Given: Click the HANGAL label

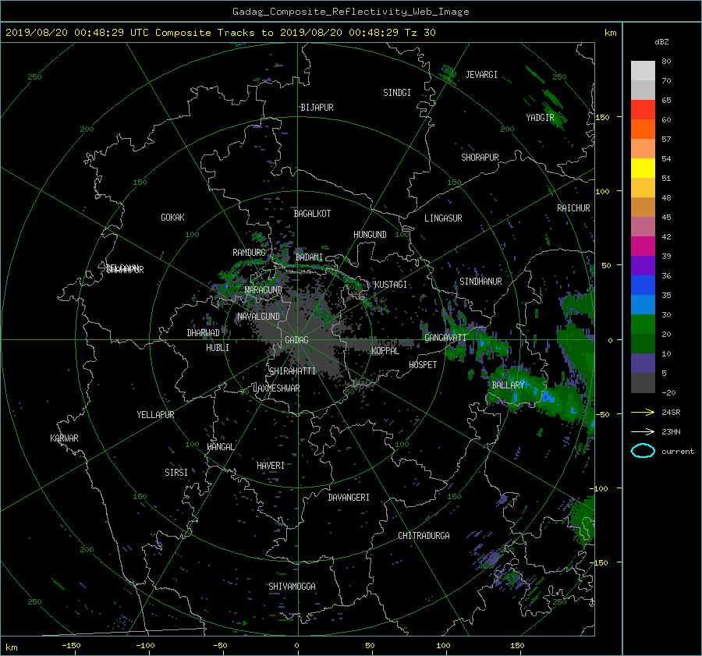Looking at the screenshot, I should [220, 447].
